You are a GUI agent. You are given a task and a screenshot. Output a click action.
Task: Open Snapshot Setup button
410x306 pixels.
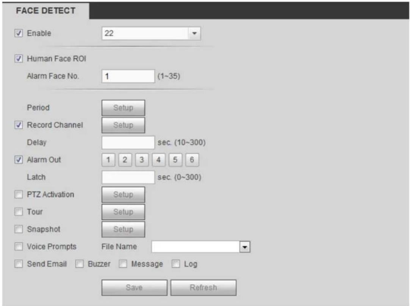tap(123, 229)
